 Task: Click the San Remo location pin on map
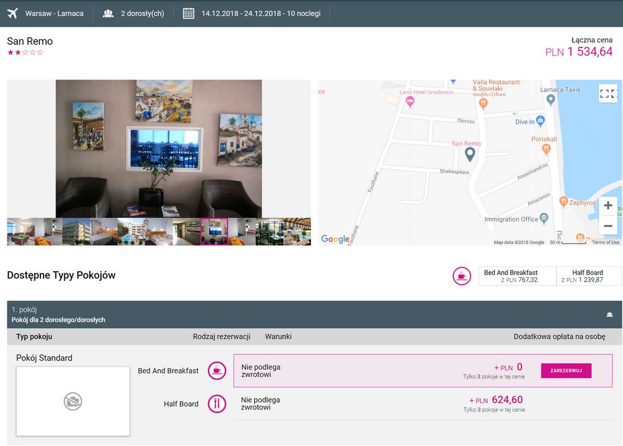tap(470, 154)
